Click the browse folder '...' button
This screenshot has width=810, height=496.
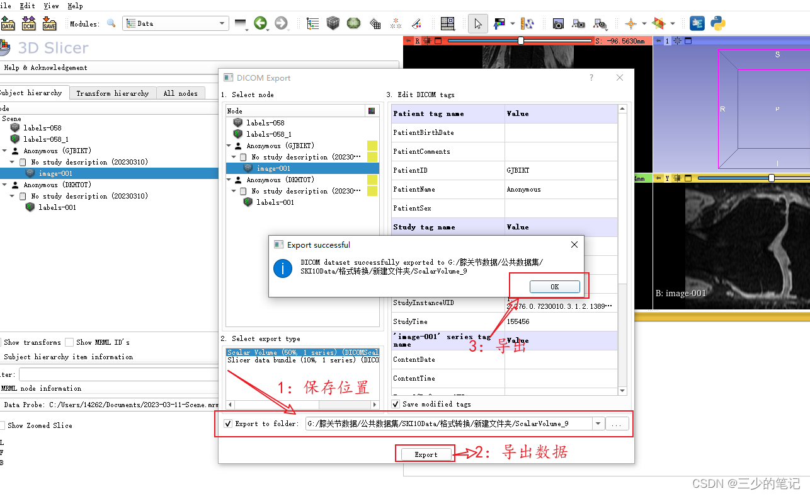coord(617,424)
